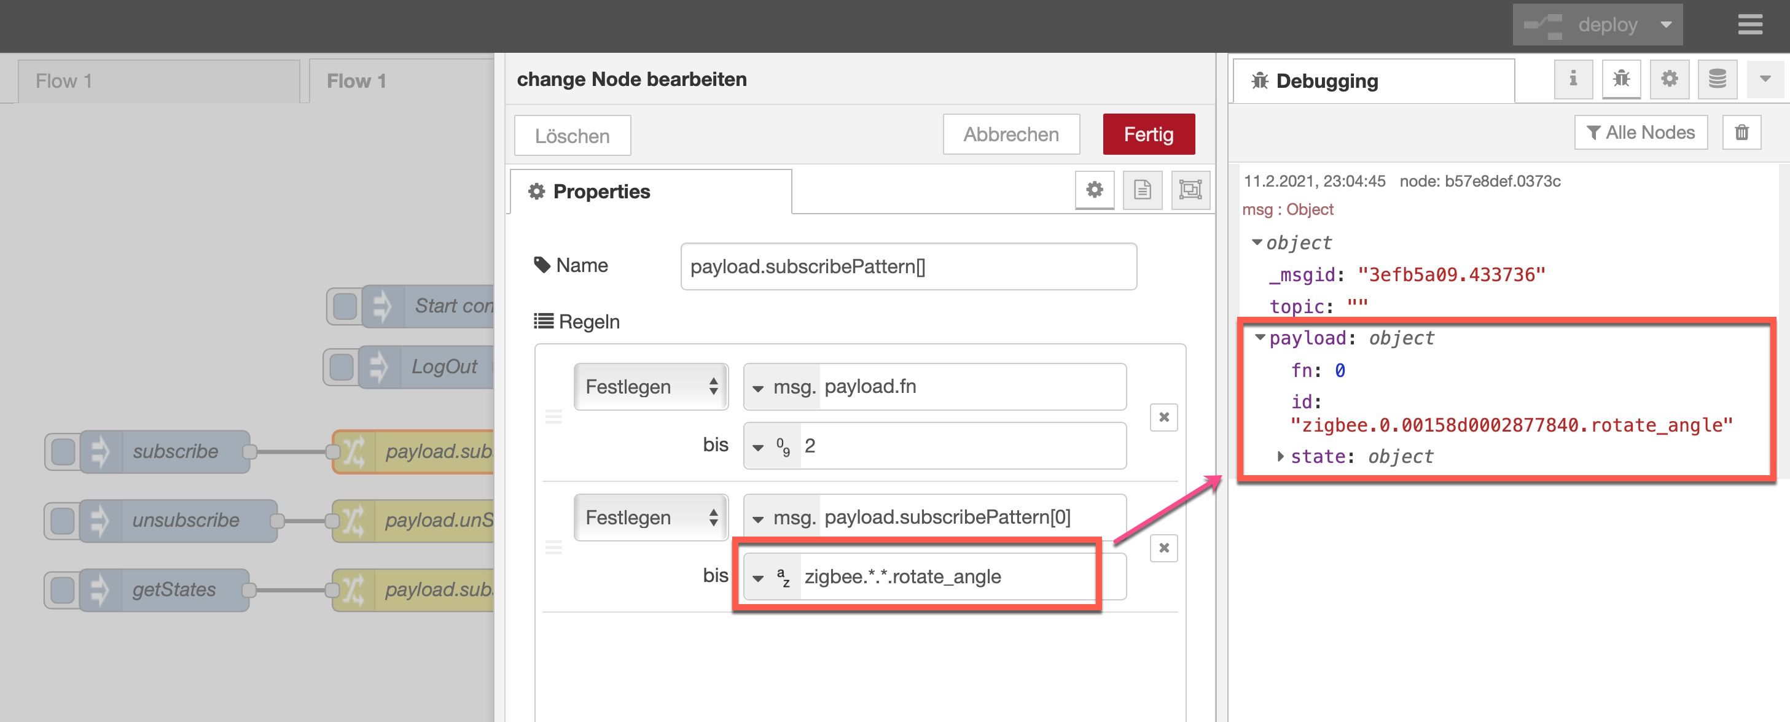Open deploy options dropdown arrow

click(x=1666, y=25)
